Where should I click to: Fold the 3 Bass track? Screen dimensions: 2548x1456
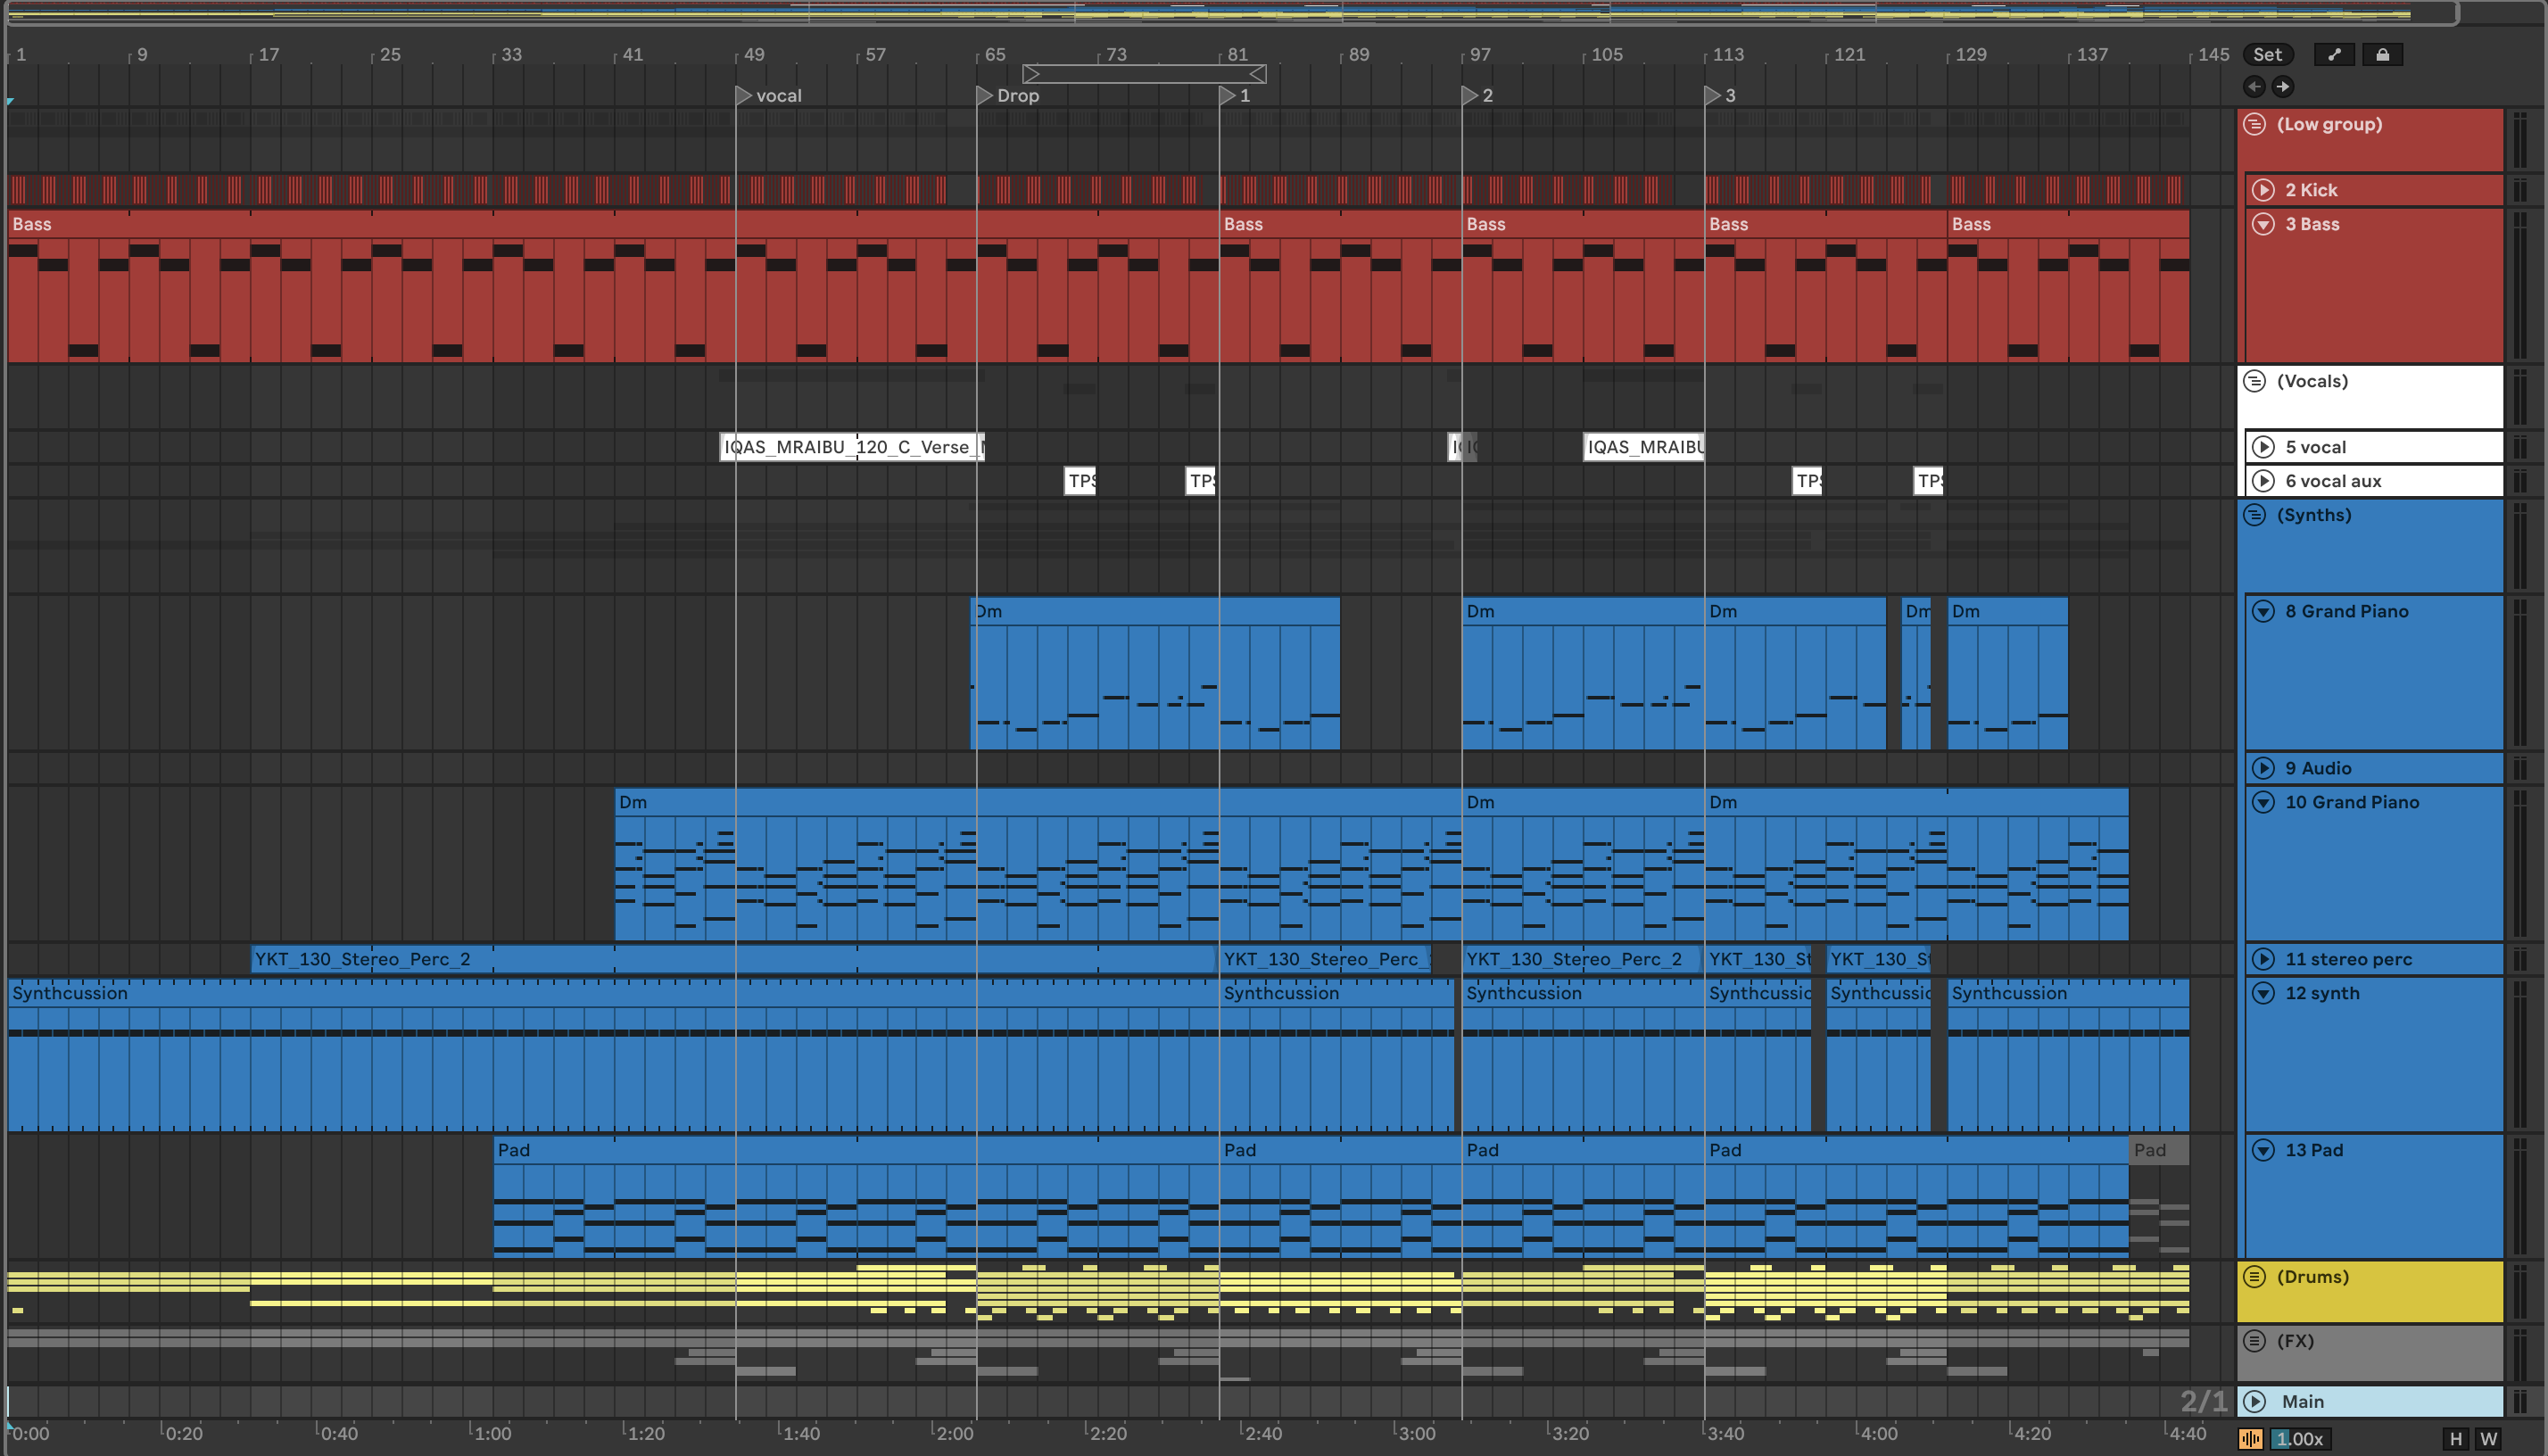pyautogui.click(x=2263, y=224)
